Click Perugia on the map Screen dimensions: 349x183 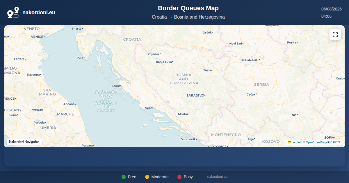pyautogui.click(x=39, y=123)
